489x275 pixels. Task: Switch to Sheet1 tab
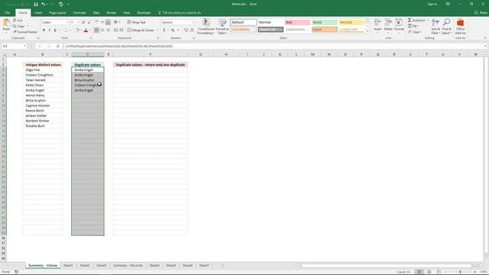pos(68,265)
